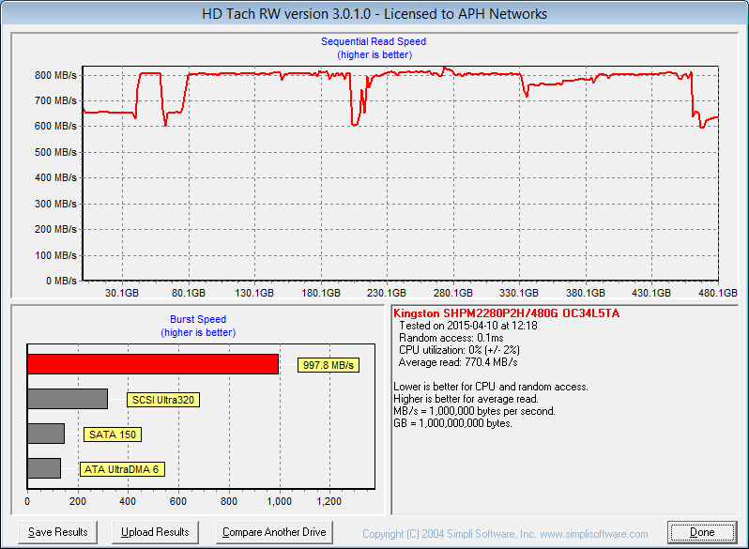Select the red burst speed bar
Image resolution: width=749 pixels, height=549 pixels.
click(153, 364)
